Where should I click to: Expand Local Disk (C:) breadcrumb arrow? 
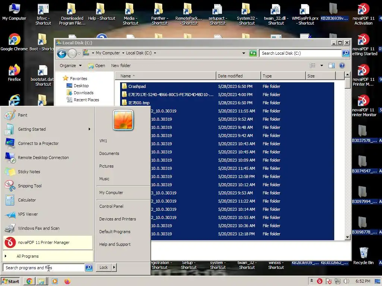155,53
